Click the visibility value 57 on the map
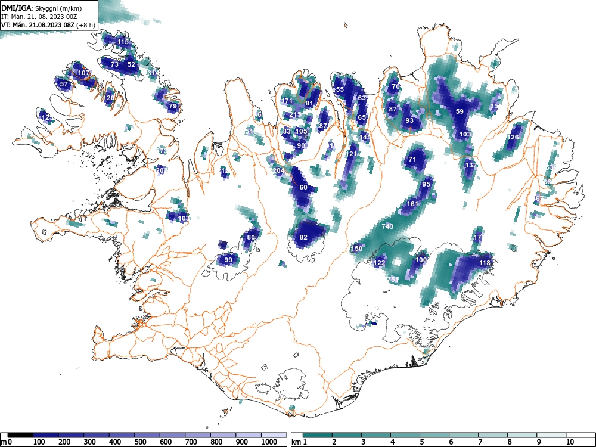596x447 pixels. (64, 85)
